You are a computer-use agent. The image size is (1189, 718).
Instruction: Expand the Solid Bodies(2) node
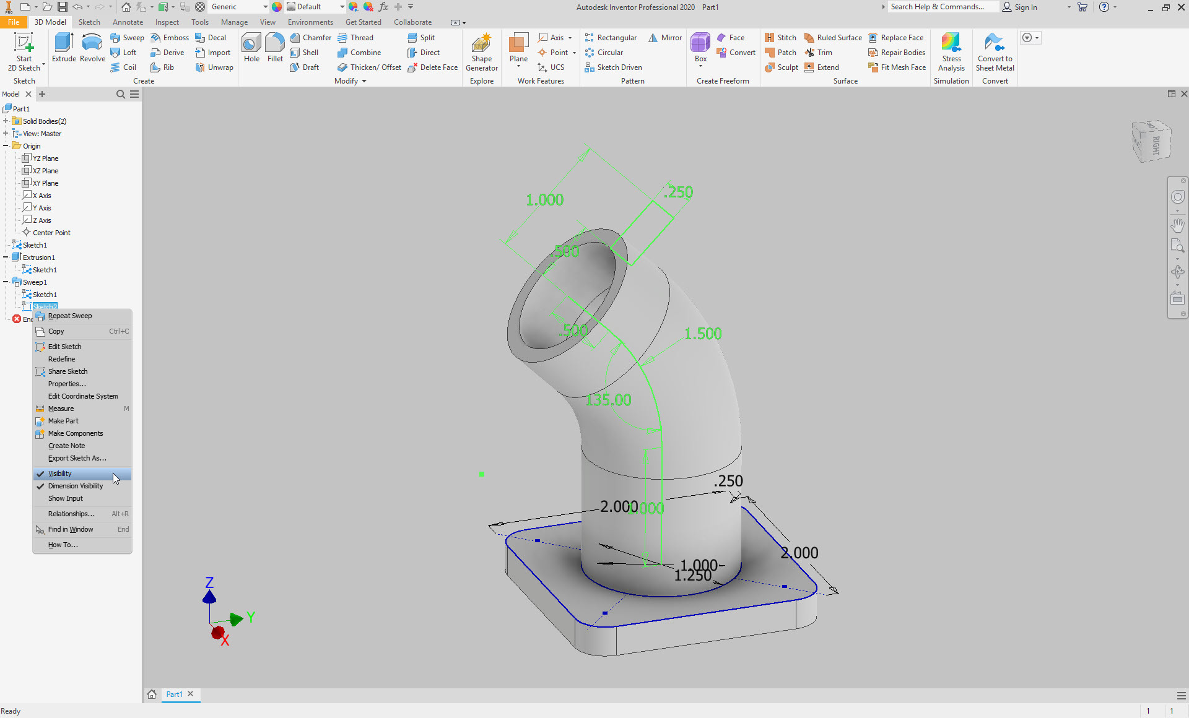[x=6, y=121]
